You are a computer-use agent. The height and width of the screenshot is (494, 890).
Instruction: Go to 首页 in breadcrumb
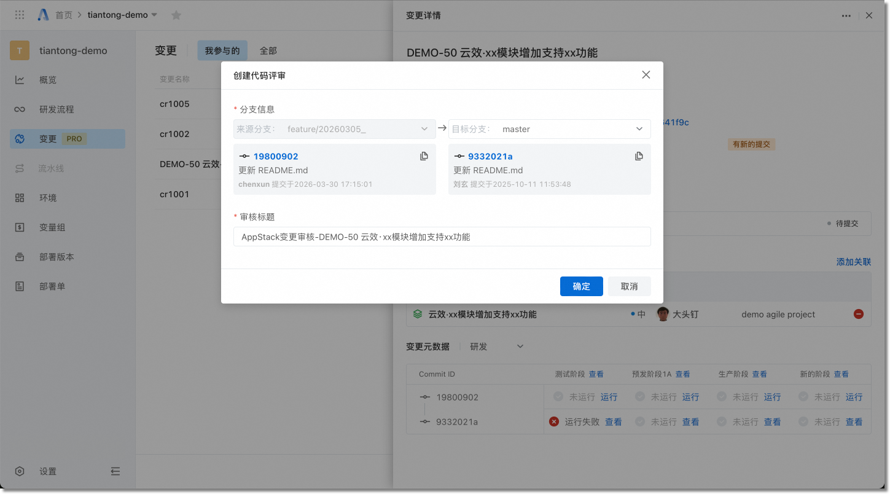[x=64, y=15]
